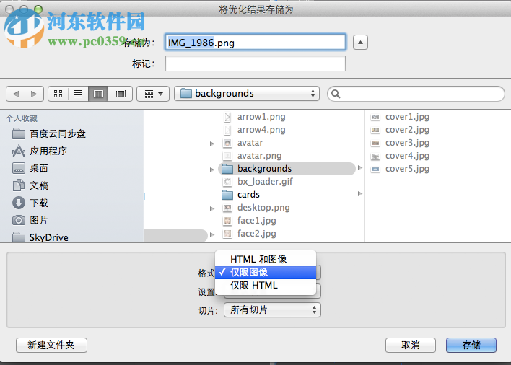This screenshot has width=511, height=365.
Task: Click the 百度云同步盘 folder icon
Action: pos(19,133)
